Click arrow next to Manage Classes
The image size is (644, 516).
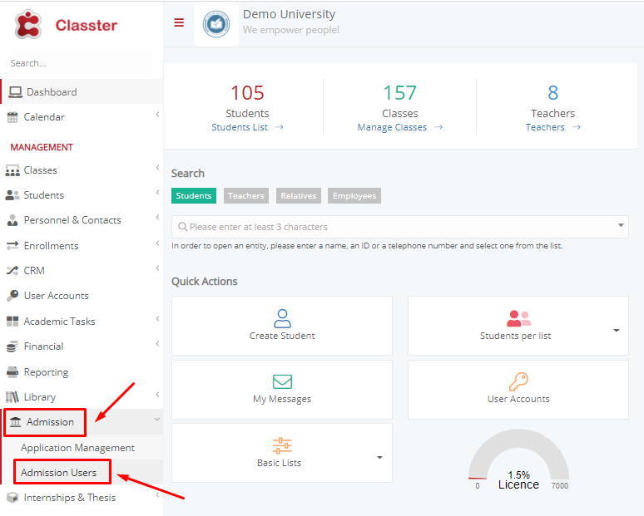pyautogui.click(x=438, y=127)
